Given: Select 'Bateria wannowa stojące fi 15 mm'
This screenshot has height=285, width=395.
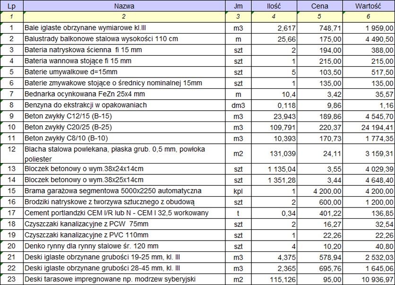Looking at the screenshot, I should pos(124,61).
